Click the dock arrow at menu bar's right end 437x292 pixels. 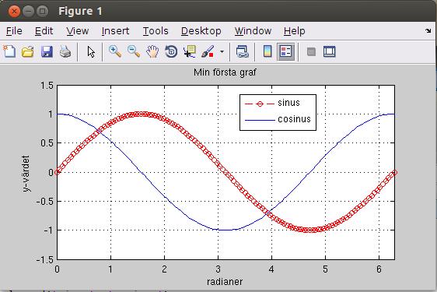[428, 30]
